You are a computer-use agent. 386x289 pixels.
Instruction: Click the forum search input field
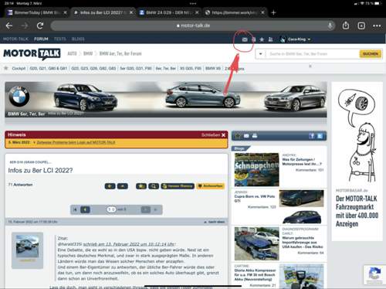pos(312,54)
